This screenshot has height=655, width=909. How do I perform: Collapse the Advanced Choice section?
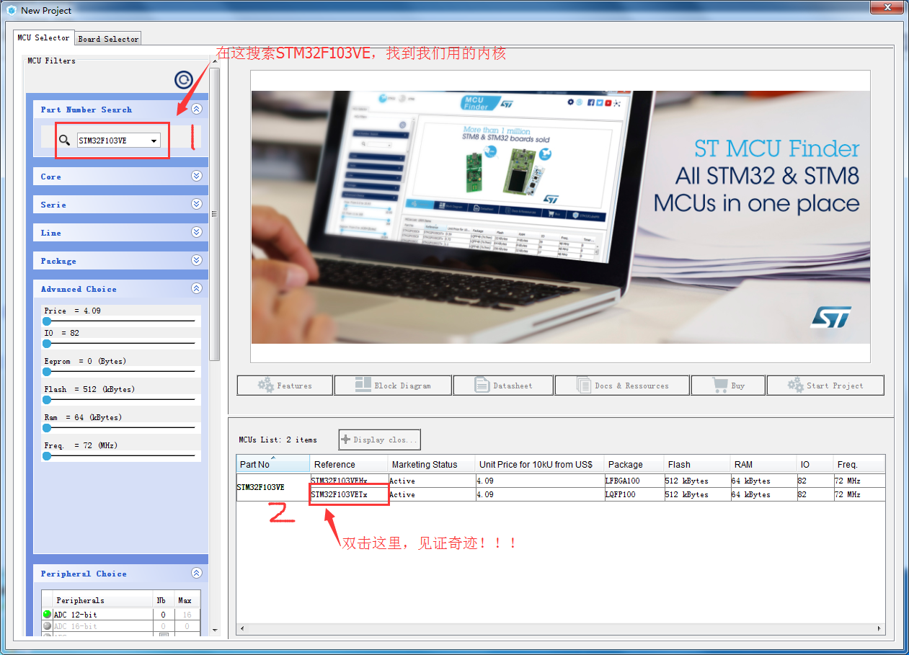pos(197,288)
